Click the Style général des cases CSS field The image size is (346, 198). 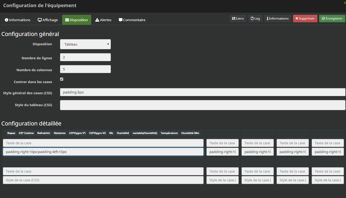202,92
